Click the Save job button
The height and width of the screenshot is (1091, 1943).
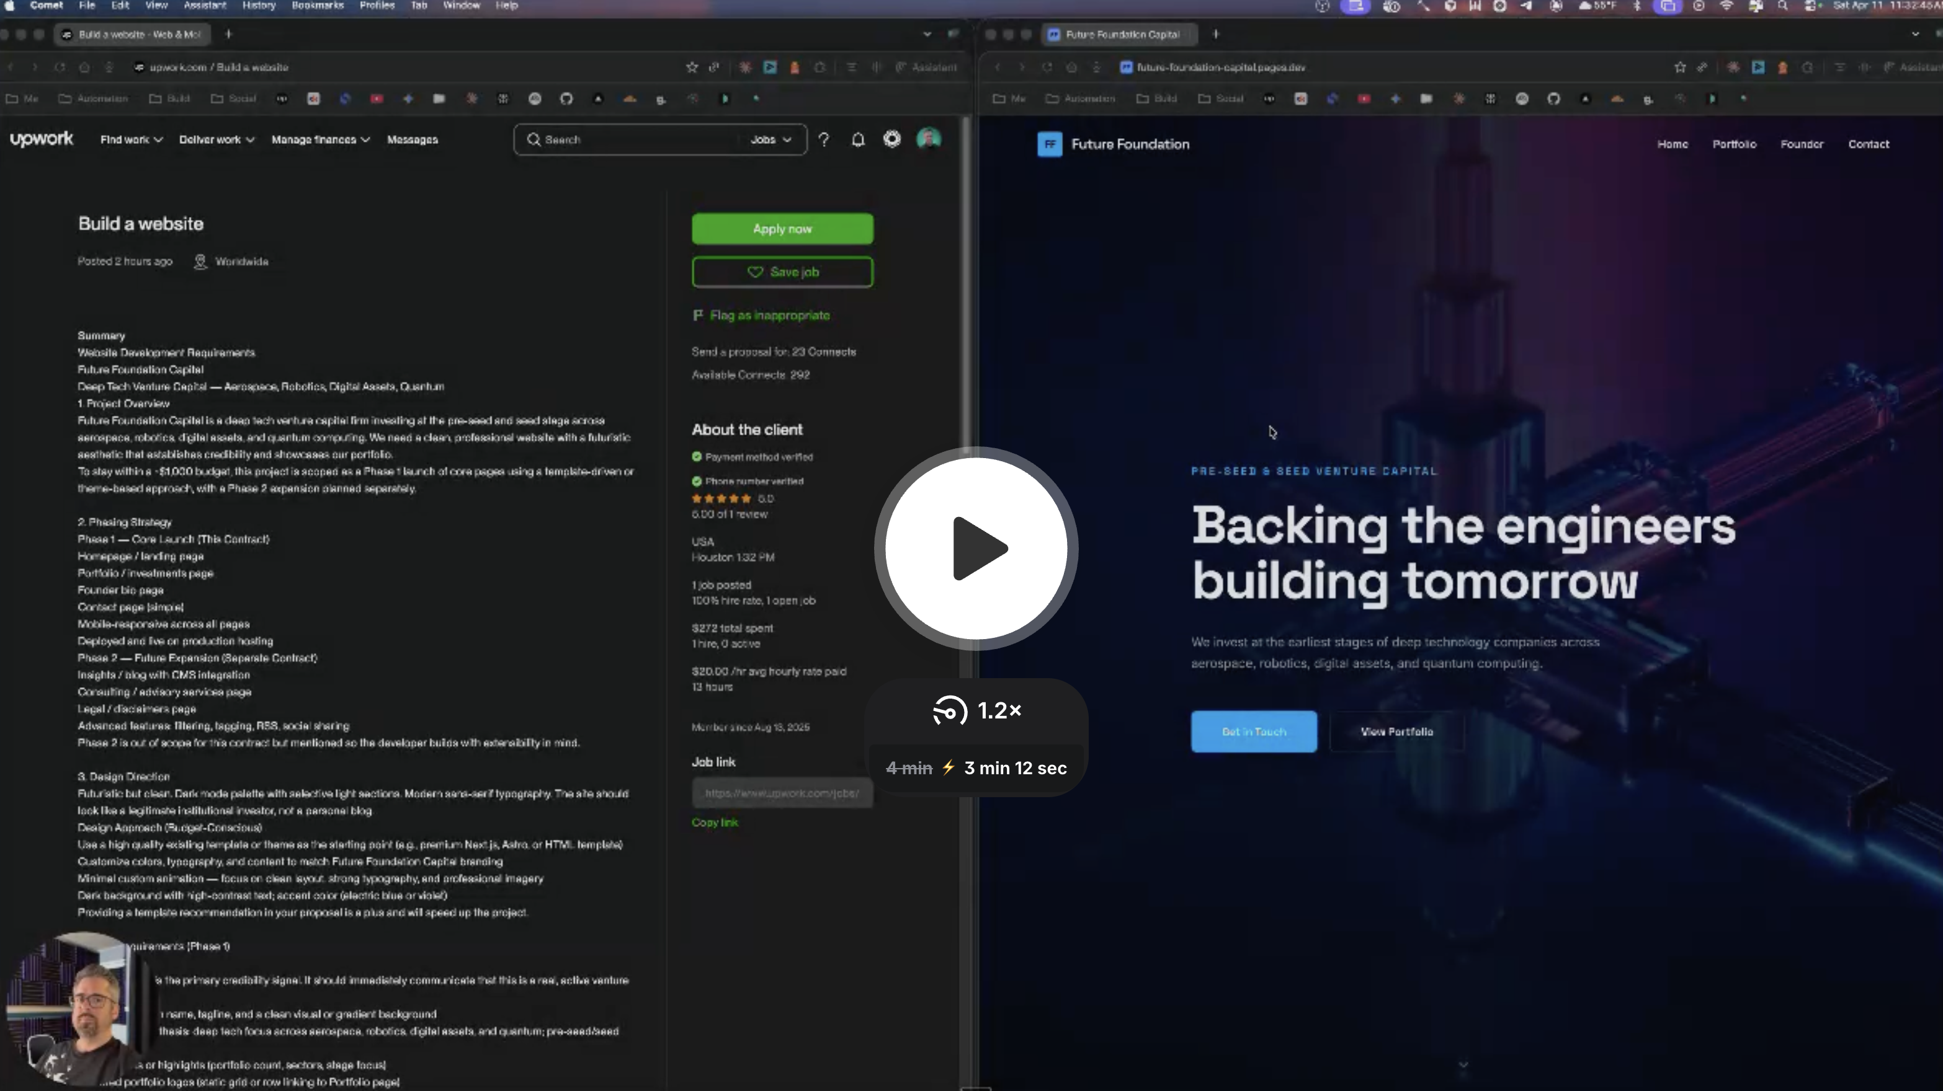pos(782,272)
